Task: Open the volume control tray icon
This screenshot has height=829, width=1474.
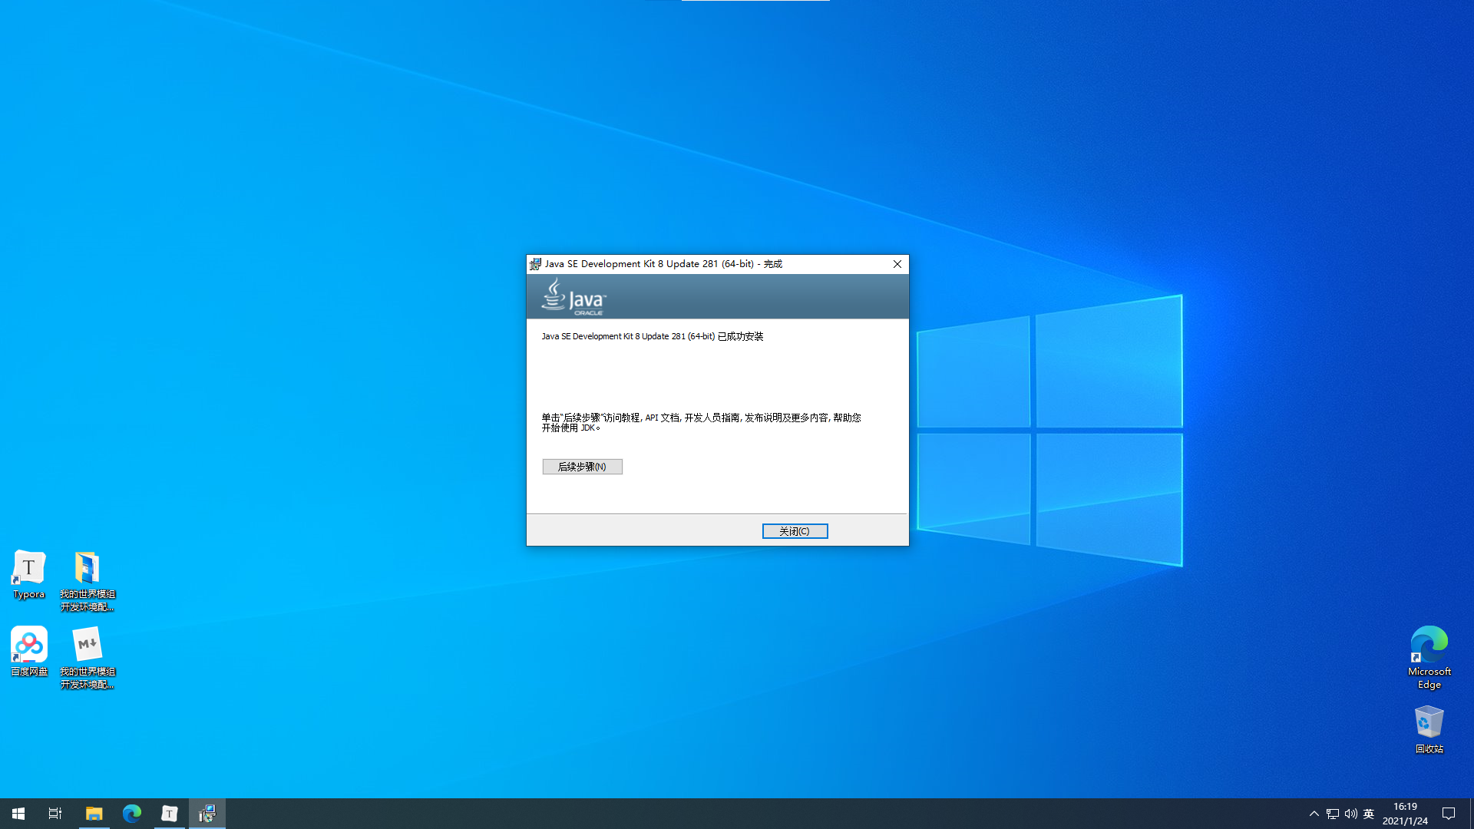Action: click(x=1350, y=814)
